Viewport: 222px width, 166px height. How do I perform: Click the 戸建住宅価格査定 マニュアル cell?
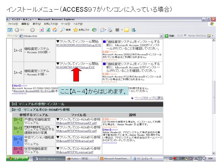[40, 121]
